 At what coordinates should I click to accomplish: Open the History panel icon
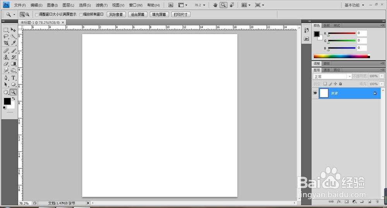point(306,30)
